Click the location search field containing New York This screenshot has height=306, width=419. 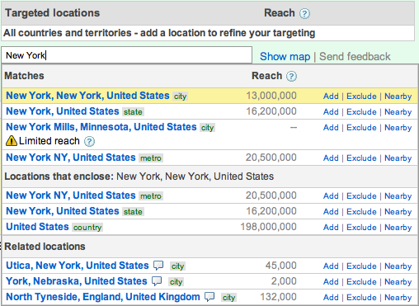(x=127, y=55)
